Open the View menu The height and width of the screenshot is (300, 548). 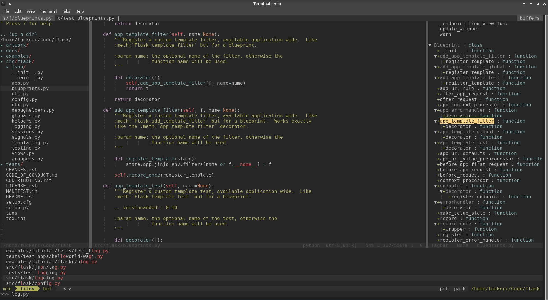point(31,11)
